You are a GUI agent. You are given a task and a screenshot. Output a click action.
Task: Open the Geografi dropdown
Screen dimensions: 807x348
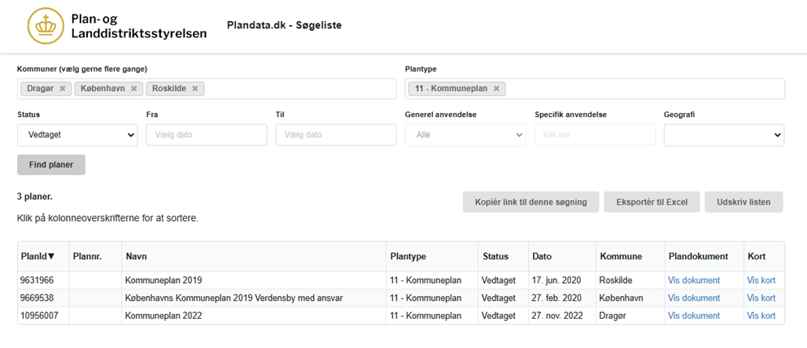pos(723,135)
